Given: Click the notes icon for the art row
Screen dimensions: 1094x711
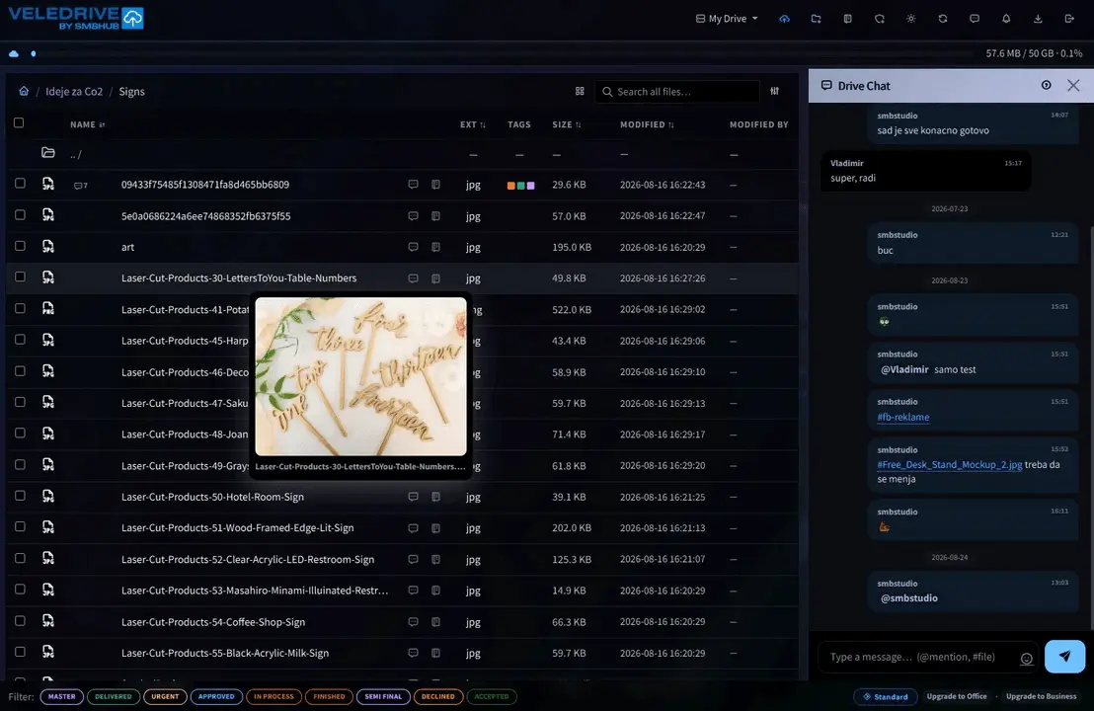Looking at the screenshot, I should tap(436, 247).
